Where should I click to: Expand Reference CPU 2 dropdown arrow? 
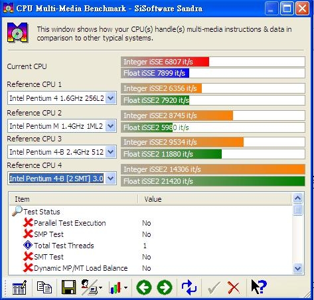(111, 126)
